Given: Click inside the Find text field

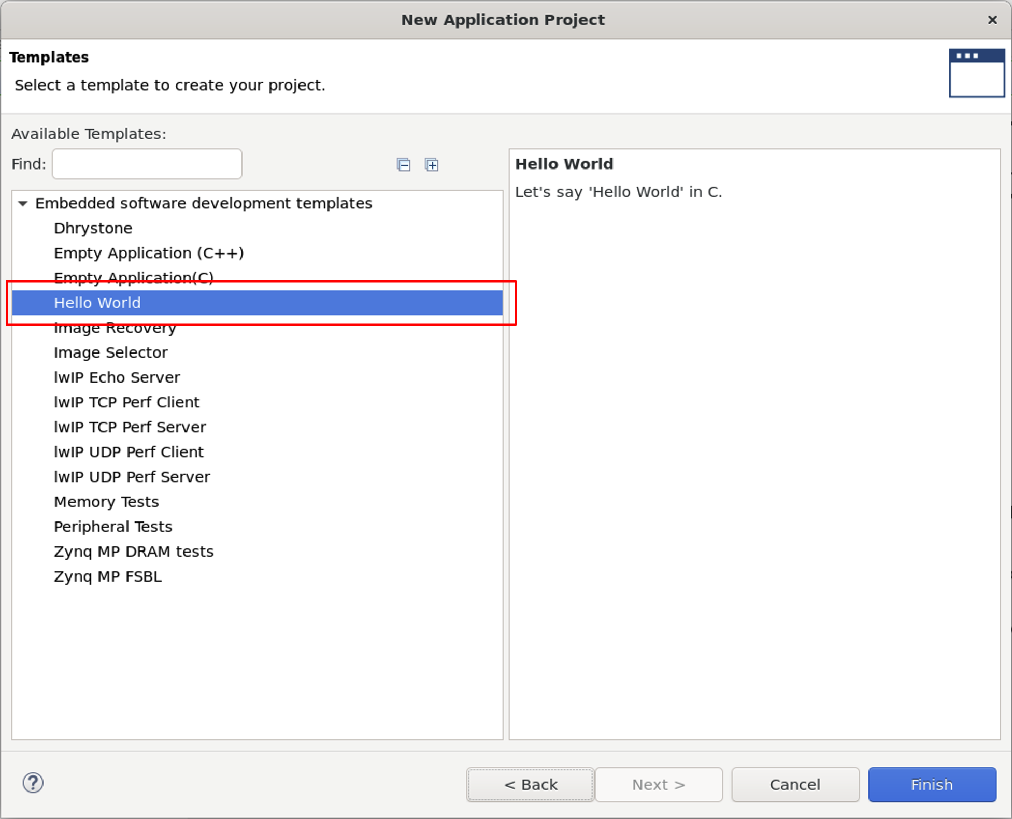Looking at the screenshot, I should pyautogui.click(x=147, y=164).
